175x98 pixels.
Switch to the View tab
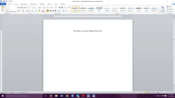click(56, 4)
